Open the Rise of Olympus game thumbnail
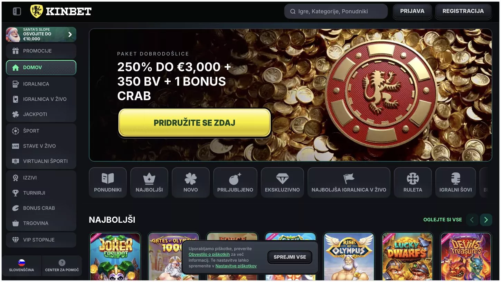This screenshot has width=501, height=282. point(349,256)
